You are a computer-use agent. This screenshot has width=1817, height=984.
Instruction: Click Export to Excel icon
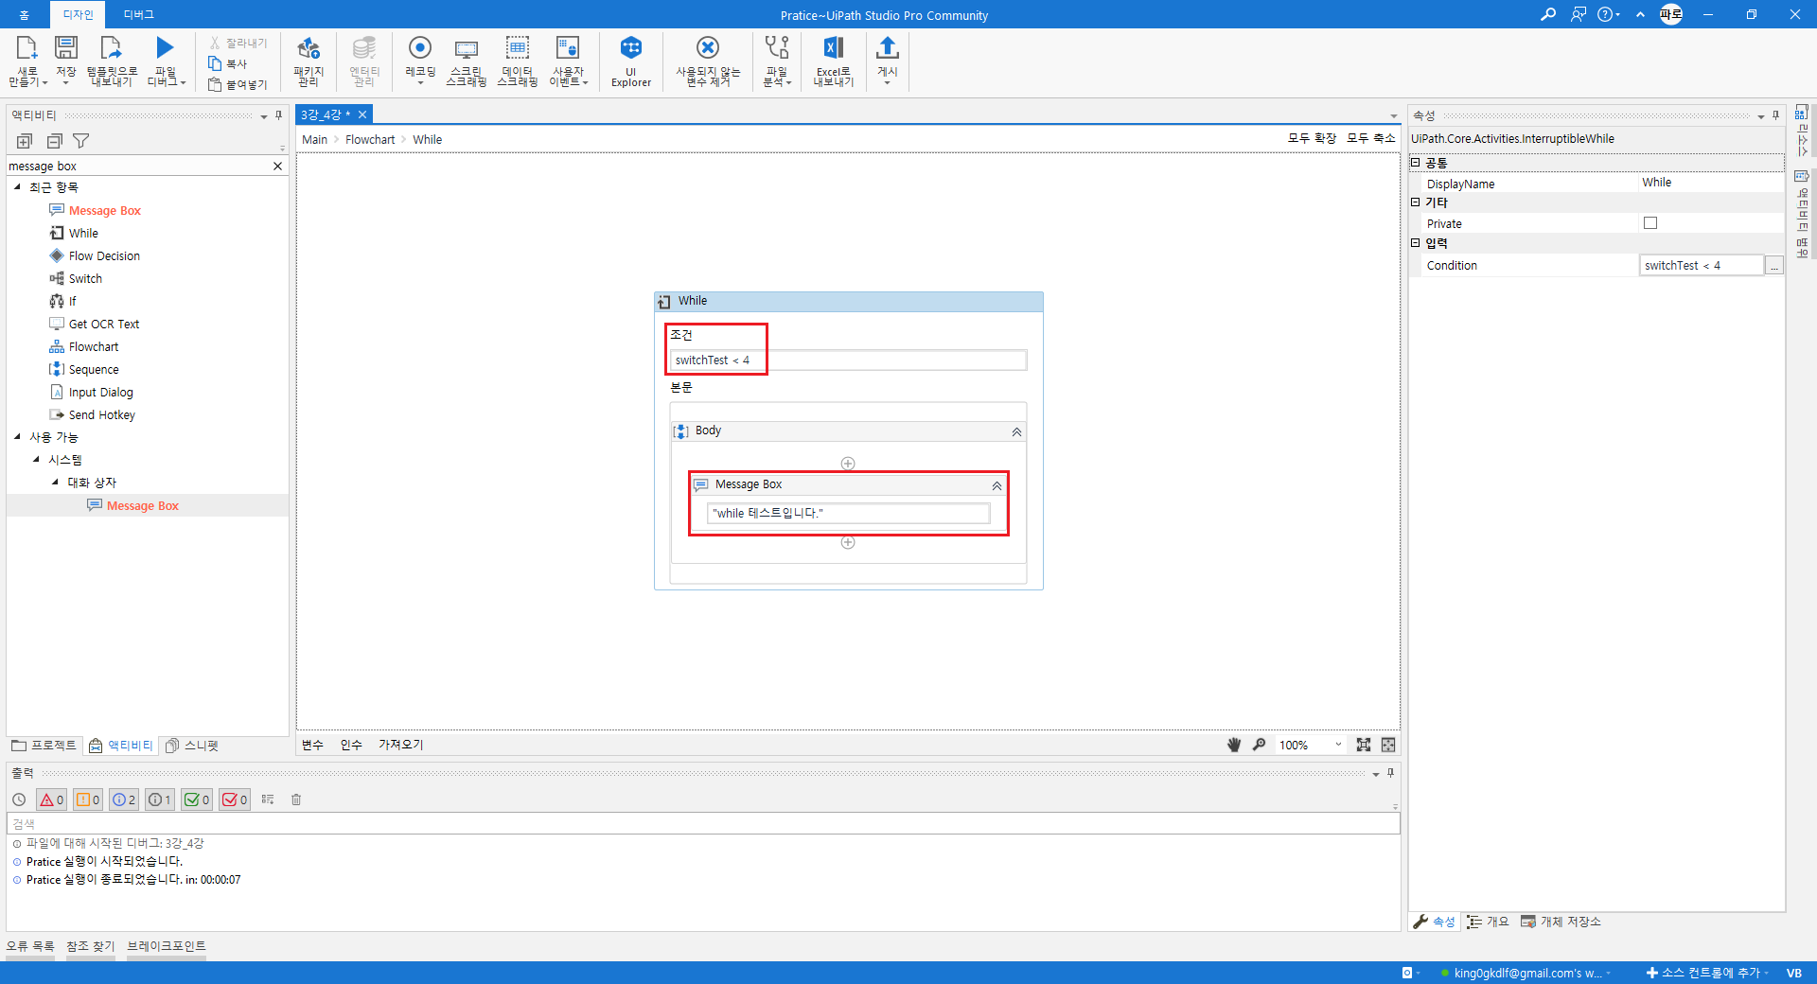tap(834, 47)
